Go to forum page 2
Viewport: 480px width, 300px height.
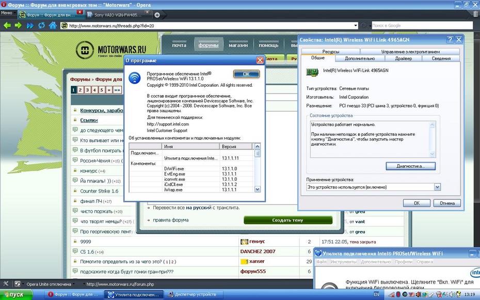(80, 90)
